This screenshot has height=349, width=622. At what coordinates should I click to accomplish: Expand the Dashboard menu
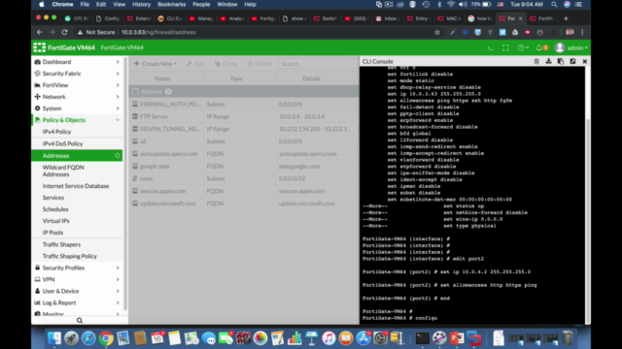[x=78, y=62]
